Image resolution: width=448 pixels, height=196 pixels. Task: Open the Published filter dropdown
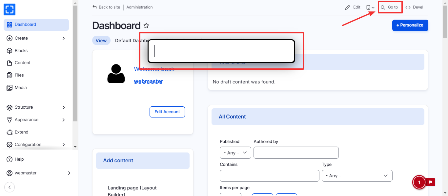tap(235, 153)
